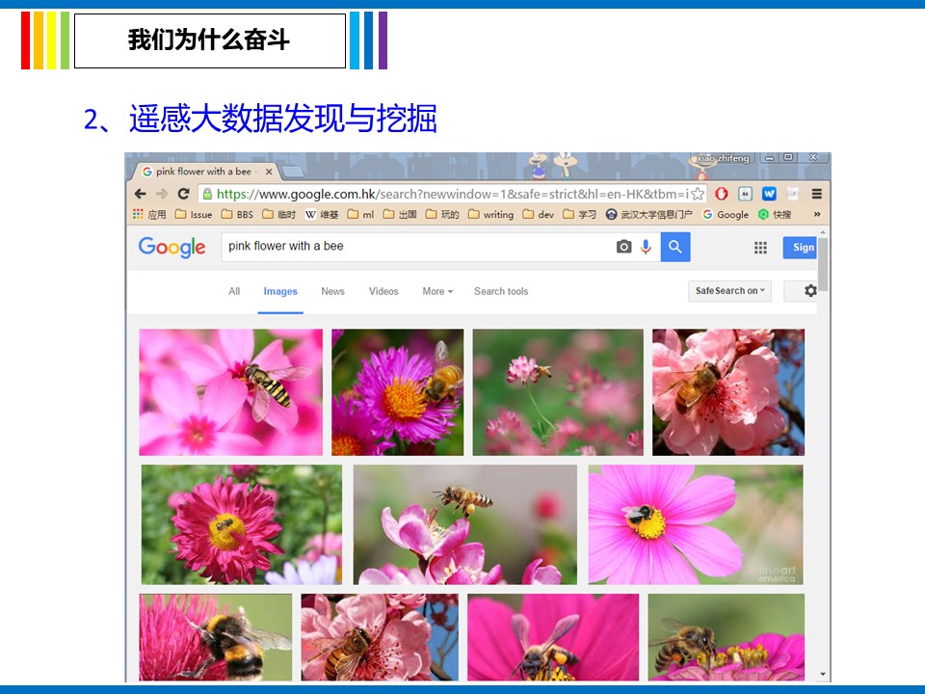
Task: Click the voice search microphone icon
Action: tap(646, 247)
